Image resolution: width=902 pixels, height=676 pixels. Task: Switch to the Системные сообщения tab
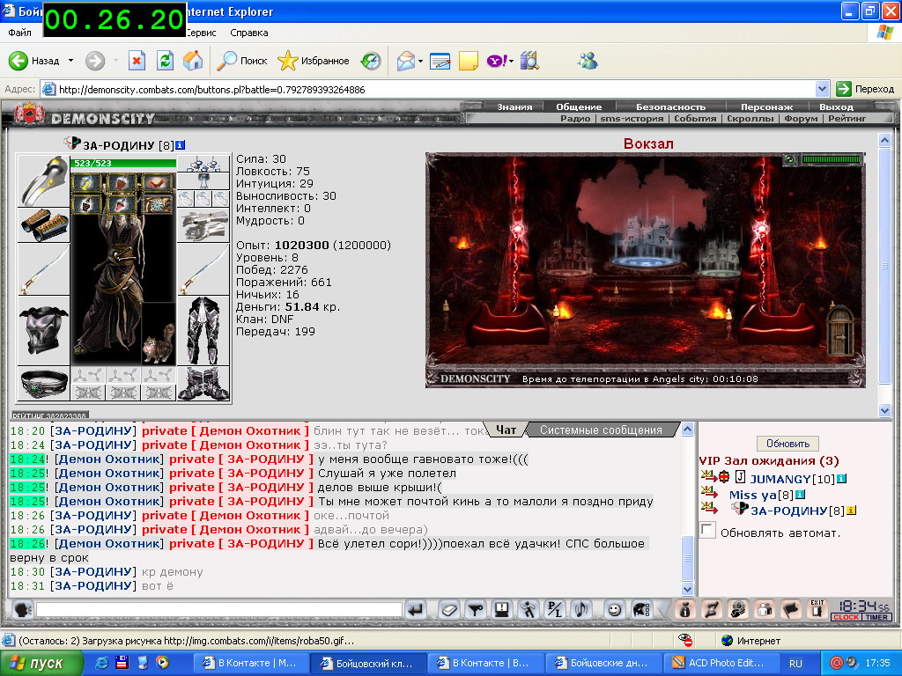(x=601, y=430)
